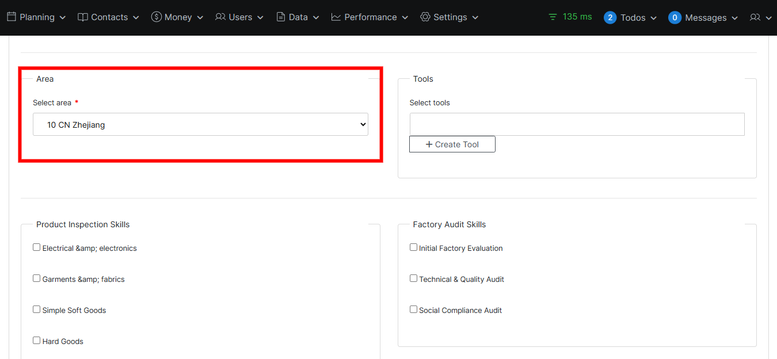The image size is (777, 359).
Task: Open the Performance menu
Action: point(371,17)
